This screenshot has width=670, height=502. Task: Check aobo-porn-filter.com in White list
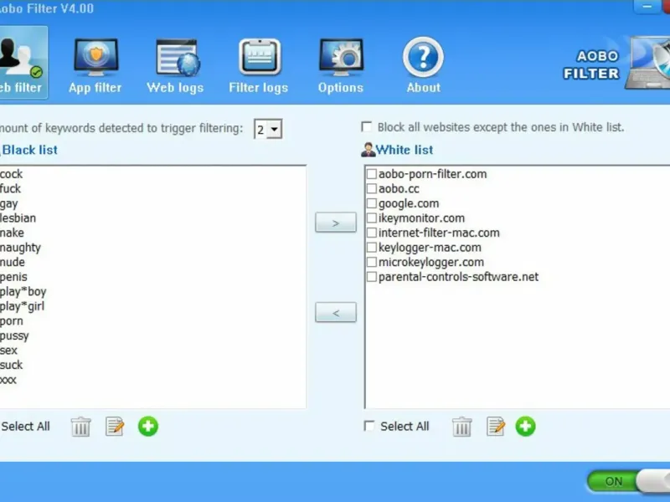coord(372,174)
